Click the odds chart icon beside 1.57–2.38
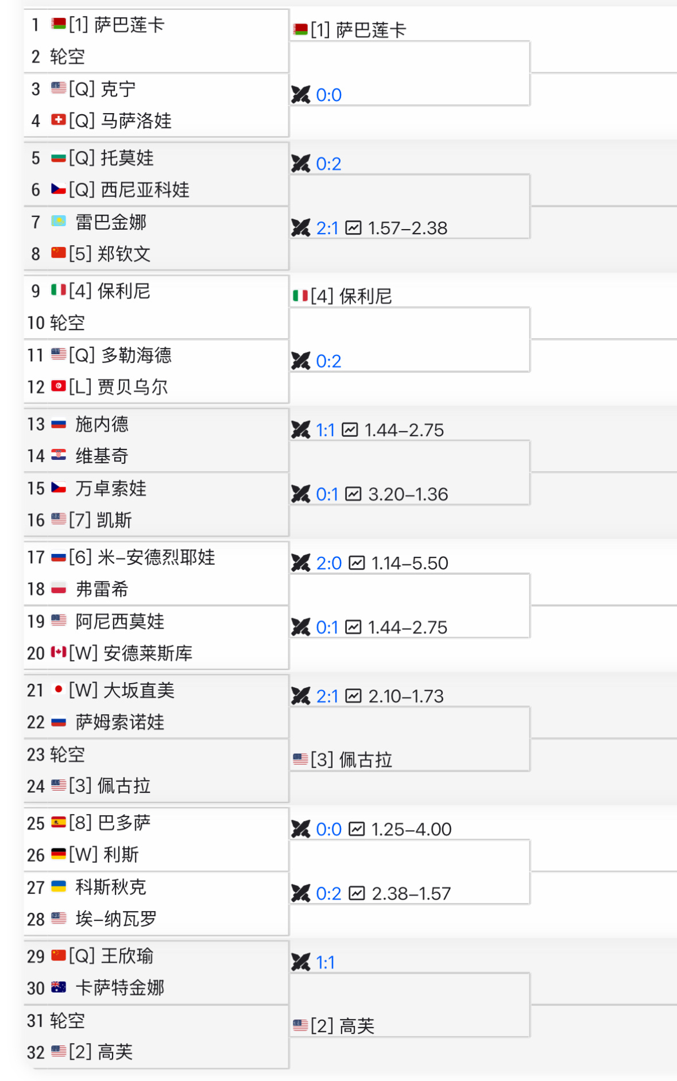677x1081 pixels. pyautogui.click(x=353, y=228)
